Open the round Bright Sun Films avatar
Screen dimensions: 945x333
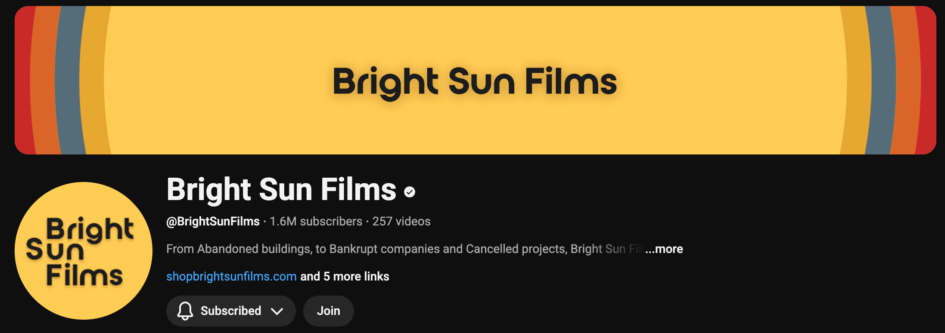click(84, 251)
